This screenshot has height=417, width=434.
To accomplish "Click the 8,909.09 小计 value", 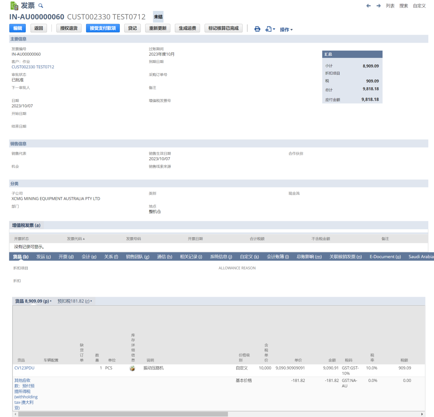I will click(371, 66).
